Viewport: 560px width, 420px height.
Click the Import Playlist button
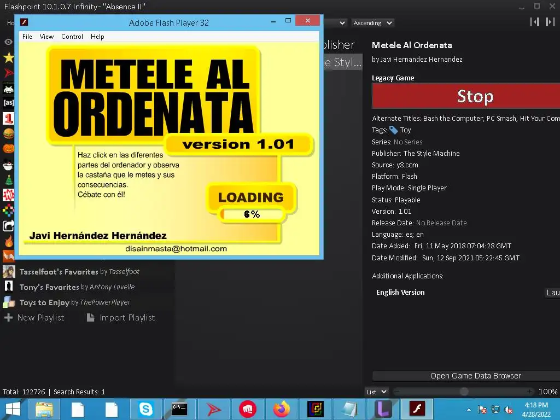click(x=121, y=318)
